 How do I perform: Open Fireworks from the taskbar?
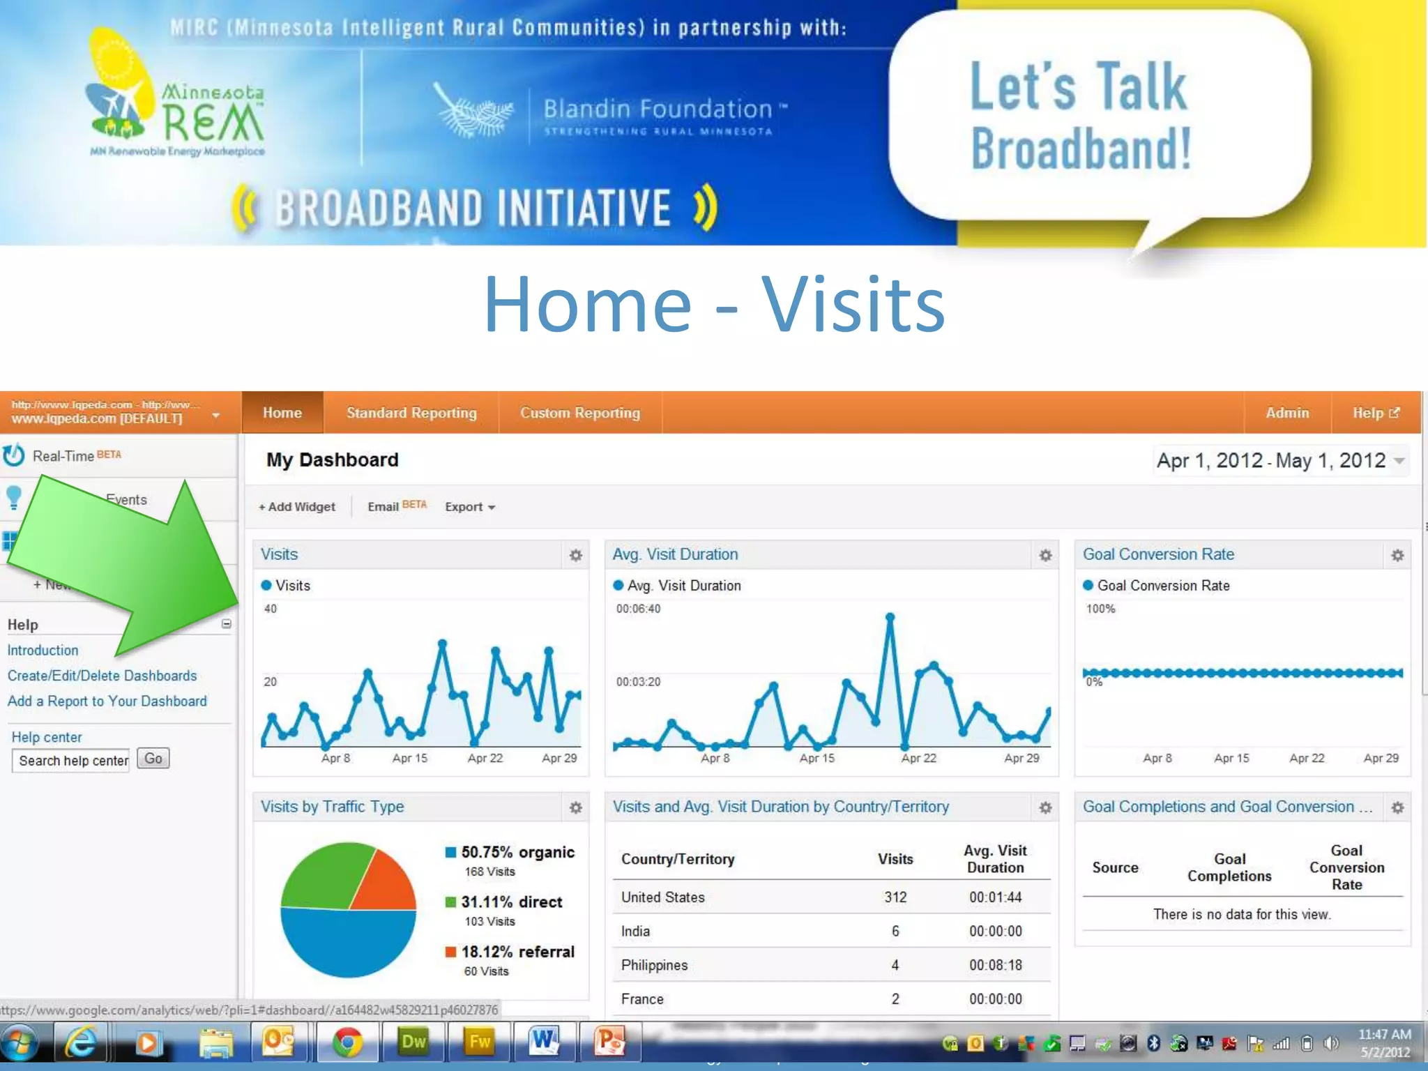coord(480,1042)
